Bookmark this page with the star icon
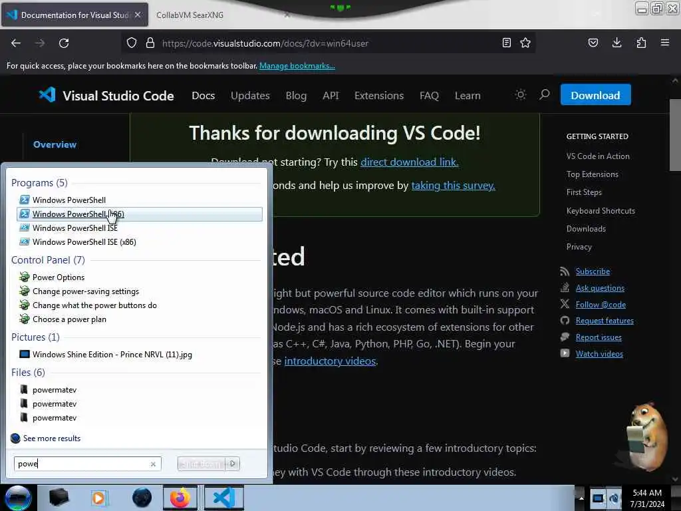 click(x=525, y=43)
